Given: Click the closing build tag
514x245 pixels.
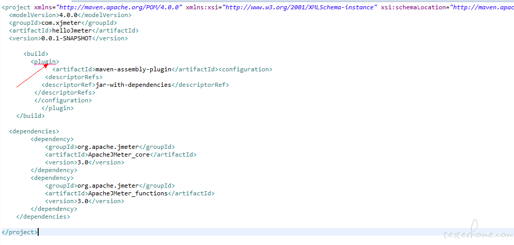Looking at the screenshot, I should (x=30, y=116).
